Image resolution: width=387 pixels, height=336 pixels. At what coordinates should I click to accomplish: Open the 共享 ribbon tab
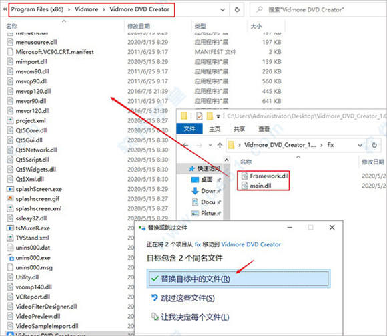point(239,129)
